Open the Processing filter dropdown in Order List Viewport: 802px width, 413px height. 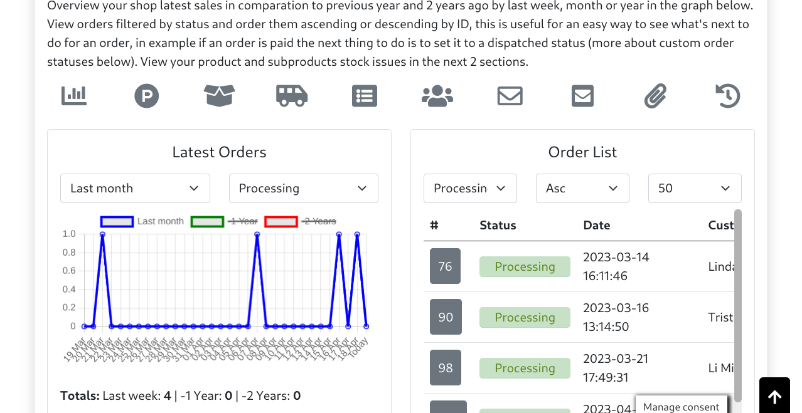click(470, 188)
